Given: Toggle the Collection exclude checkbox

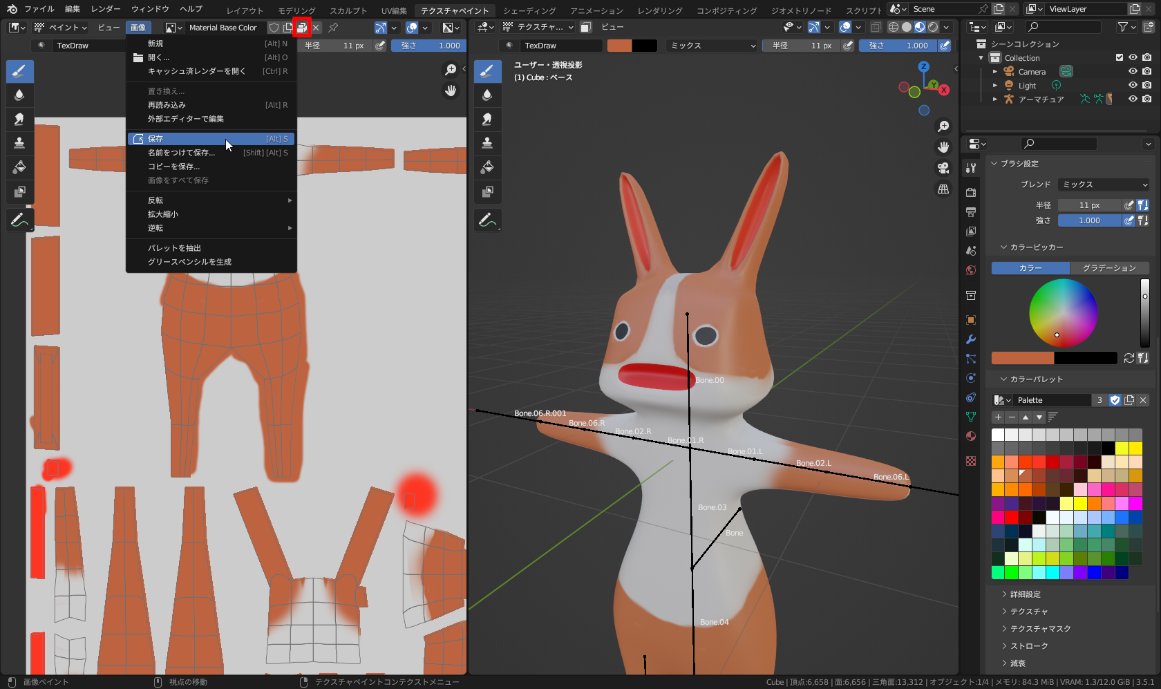Looking at the screenshot, I should [x=1120, y=58].
